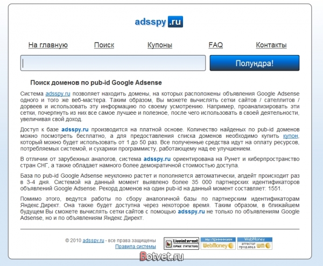Go to the Поиск page
The image size is (323, 266).
[104, 45]
